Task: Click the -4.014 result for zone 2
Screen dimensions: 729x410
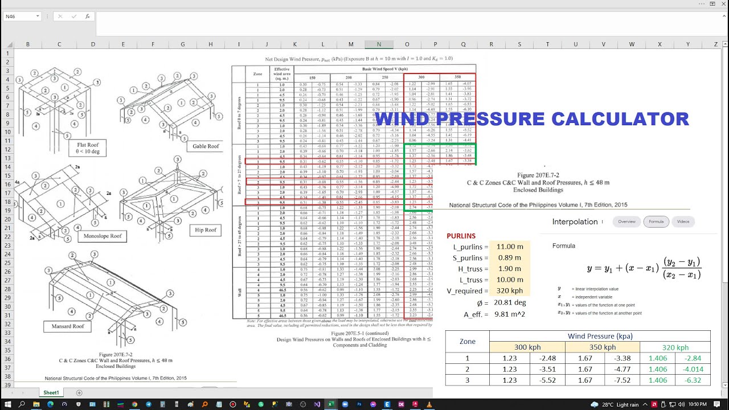Action: tap(693, 369)
